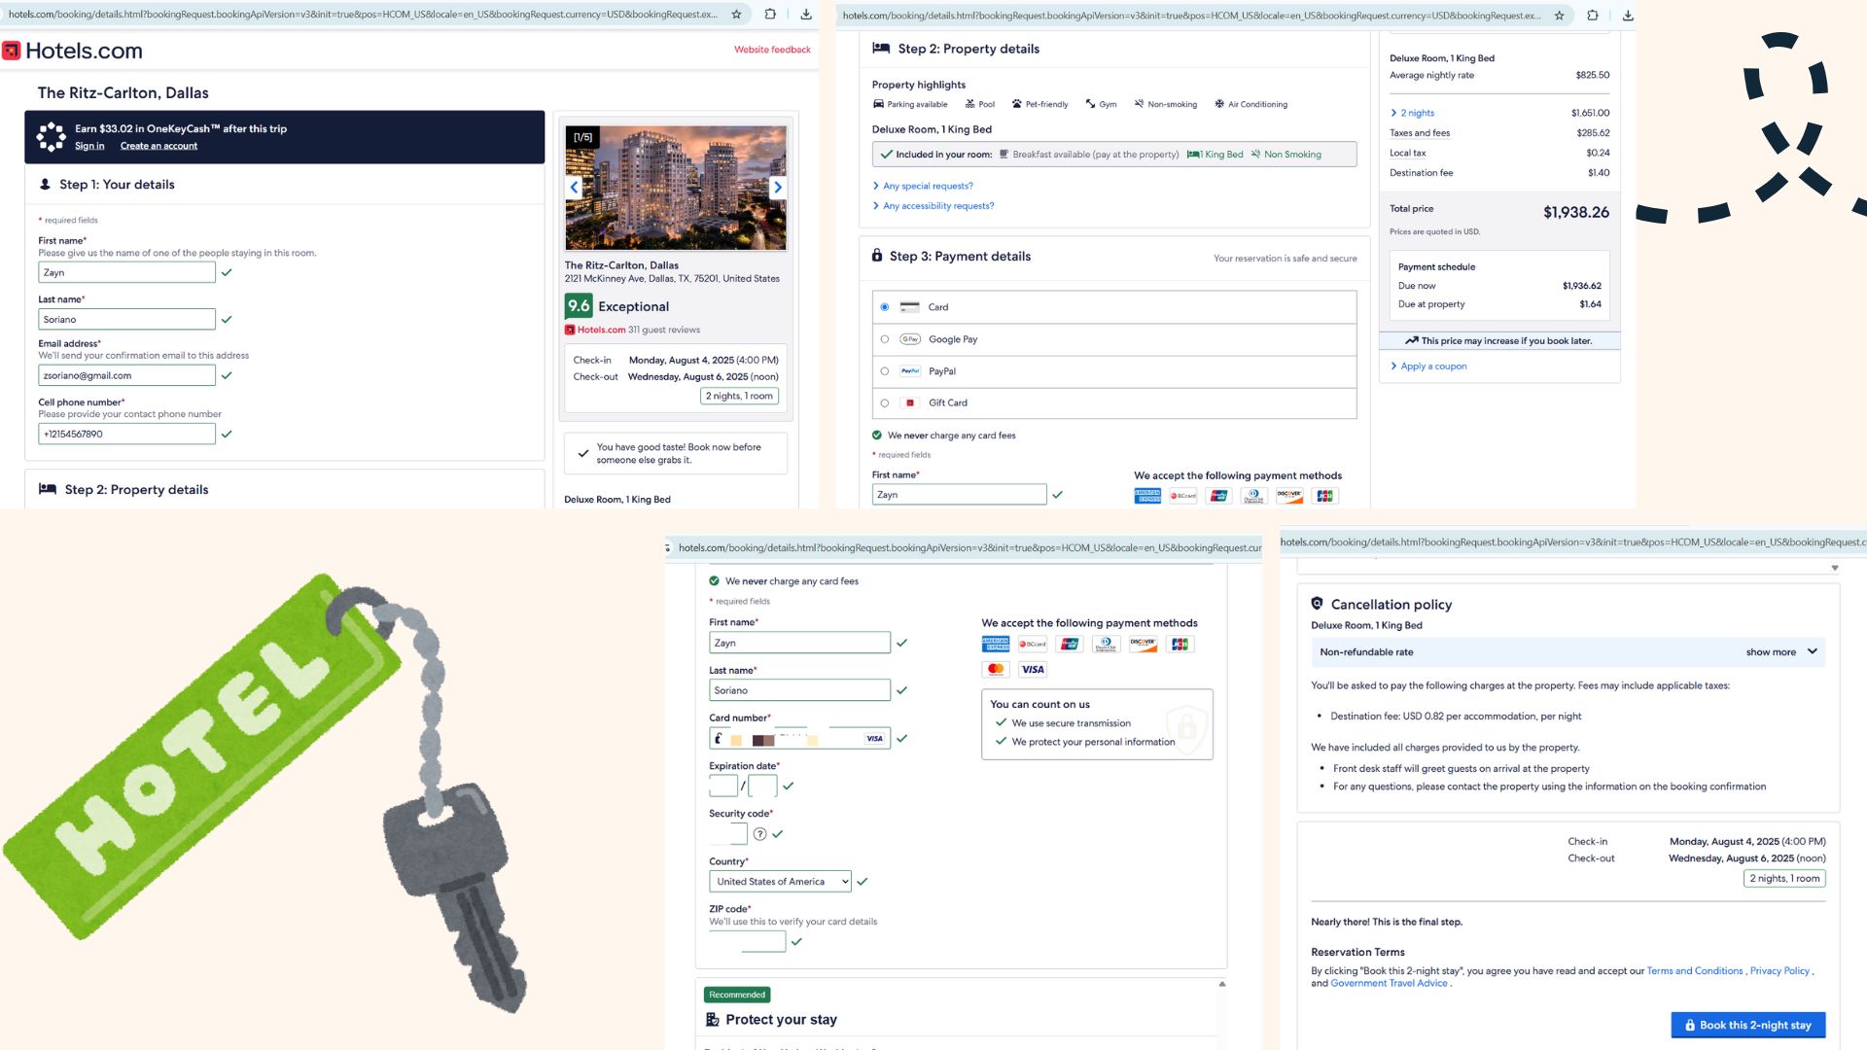Click Book this 2-night stay button
Image resolution: width=1867 pixels, height=1050 pixels.
1748,1025
